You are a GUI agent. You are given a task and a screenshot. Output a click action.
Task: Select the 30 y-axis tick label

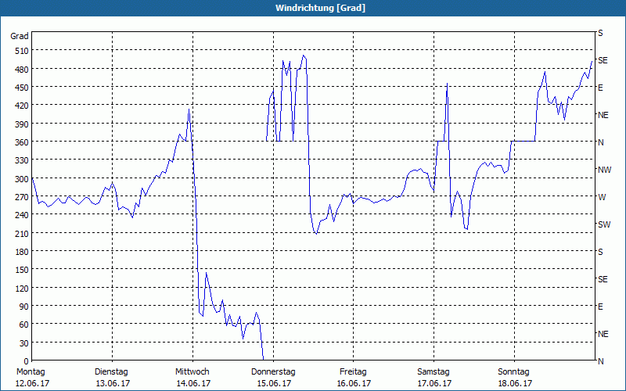tap(22, 343)
